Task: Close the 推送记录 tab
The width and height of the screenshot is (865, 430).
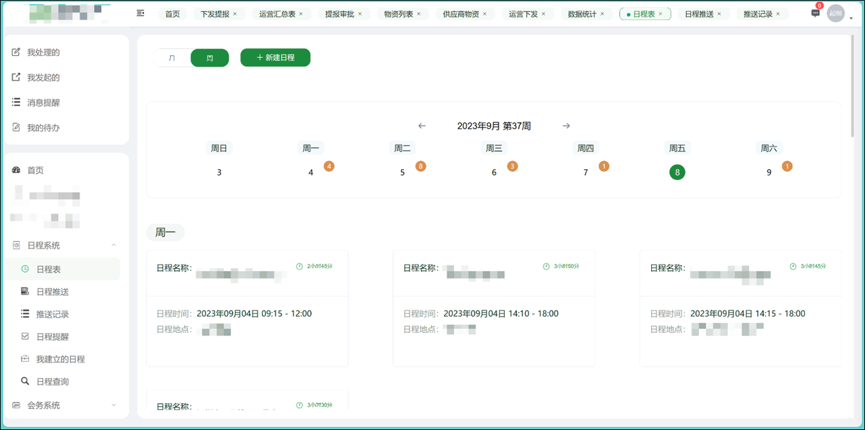Action: [777, 13]
